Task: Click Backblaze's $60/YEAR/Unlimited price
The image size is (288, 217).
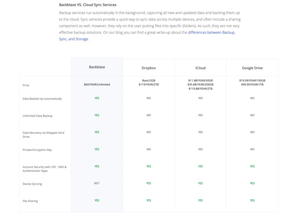Action: coord(97,85)
